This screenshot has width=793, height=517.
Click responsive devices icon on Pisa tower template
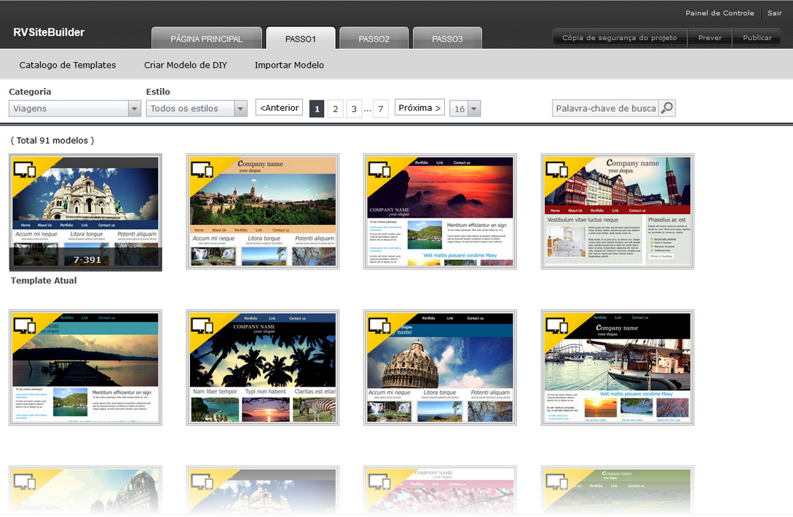click(x=379, y=325)
